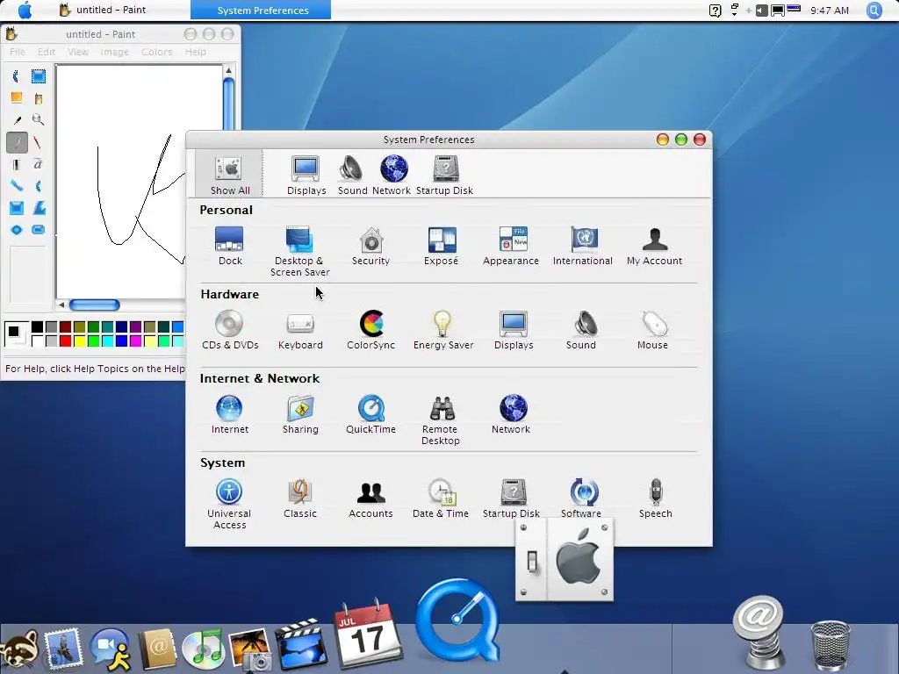The height and width of the screenshot is (674, 899).
Task: Select the Rounded Rectangle tool in Paint
Action: pos(39,230)
